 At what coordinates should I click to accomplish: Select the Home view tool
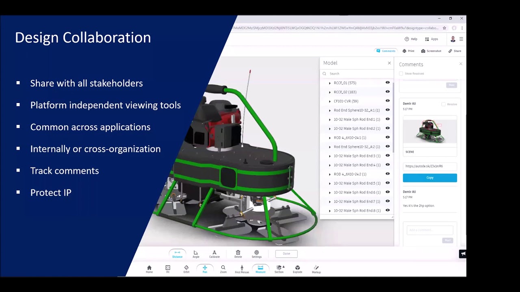click(x=149, y=269)
